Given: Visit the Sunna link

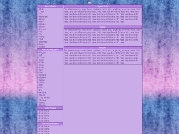Looking at the screenshot, I should click(42, 100).
